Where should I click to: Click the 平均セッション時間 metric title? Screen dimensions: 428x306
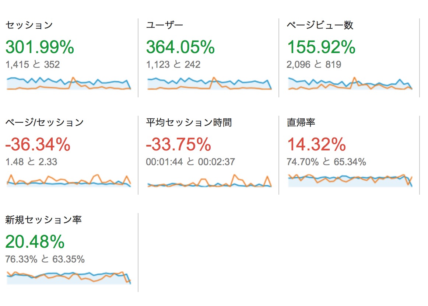pos(189,122)
